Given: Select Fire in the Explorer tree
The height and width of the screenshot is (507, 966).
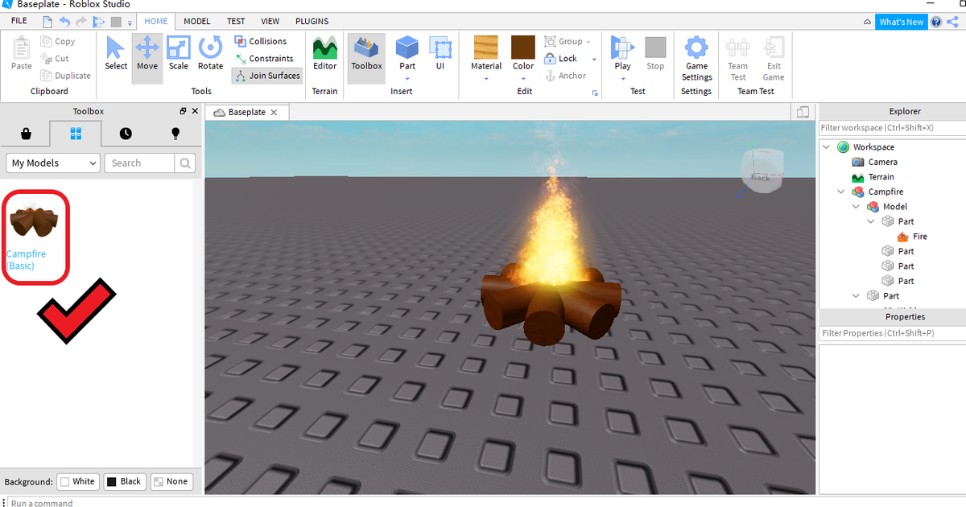Looking at the screenshot, I should pyautogui.click(x=912, y=237).
